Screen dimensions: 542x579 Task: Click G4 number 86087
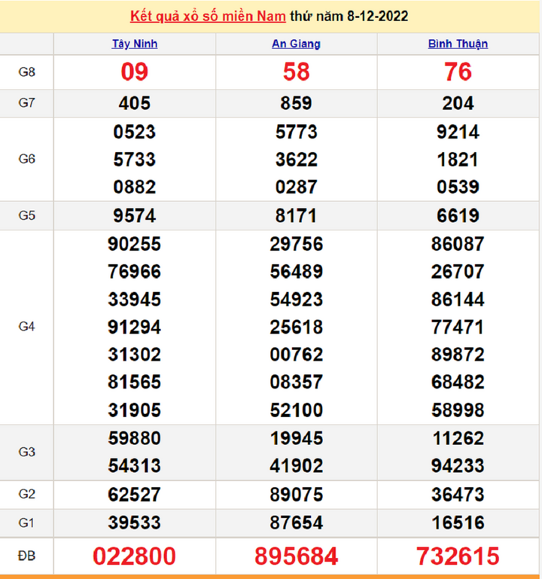458,244
